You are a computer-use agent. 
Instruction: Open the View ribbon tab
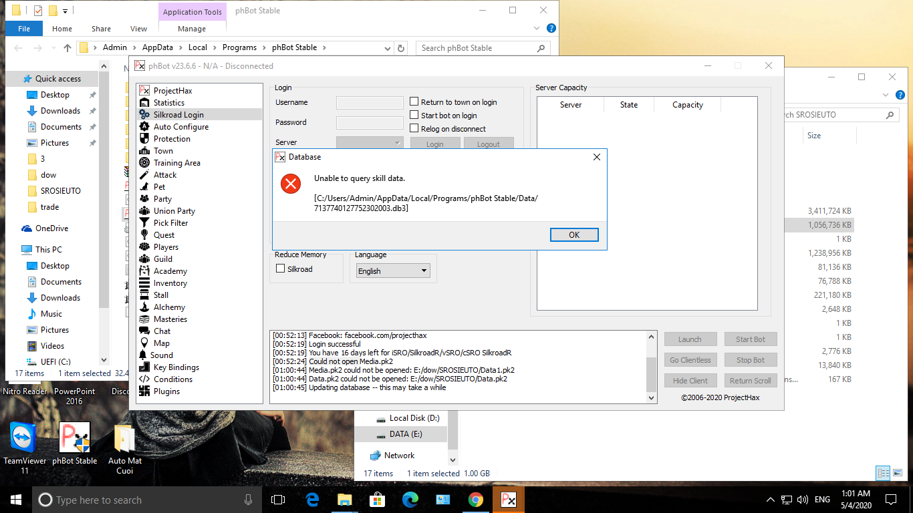138,29
